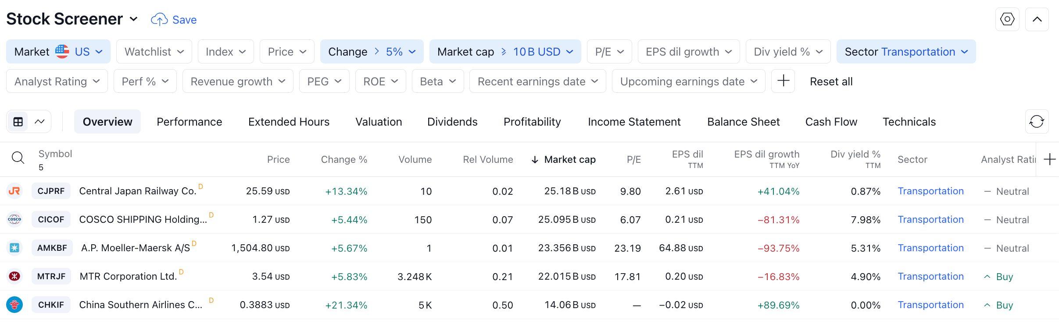The image size is (1059, 323).
Task: Select the Overview tab
Action: click(107, 122)
